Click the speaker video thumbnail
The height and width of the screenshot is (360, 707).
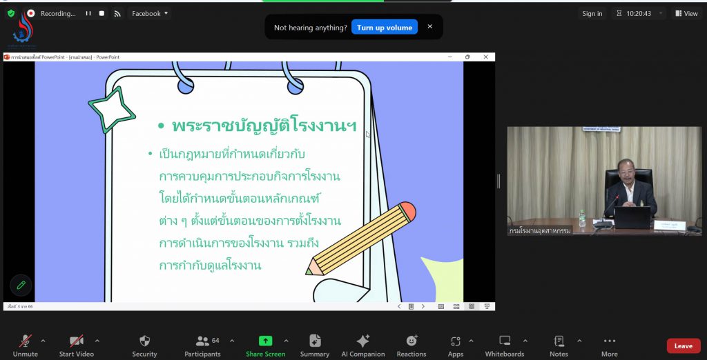604,181
